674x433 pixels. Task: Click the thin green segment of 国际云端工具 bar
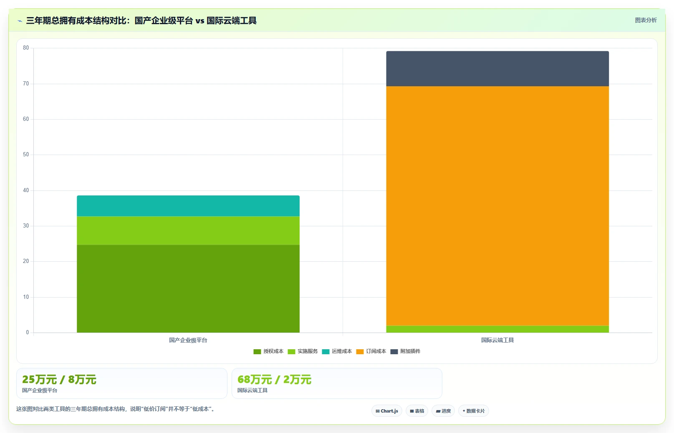[x=497, y=329]
